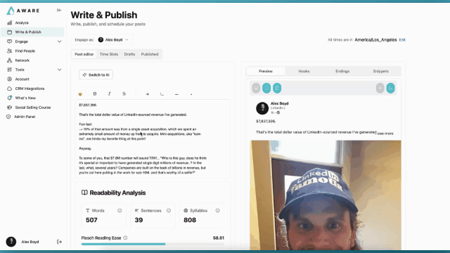The width and height of the screenshot is (450, 253).
Task: Open CRM Integrations cloud icon
Action: coord(9,89)
